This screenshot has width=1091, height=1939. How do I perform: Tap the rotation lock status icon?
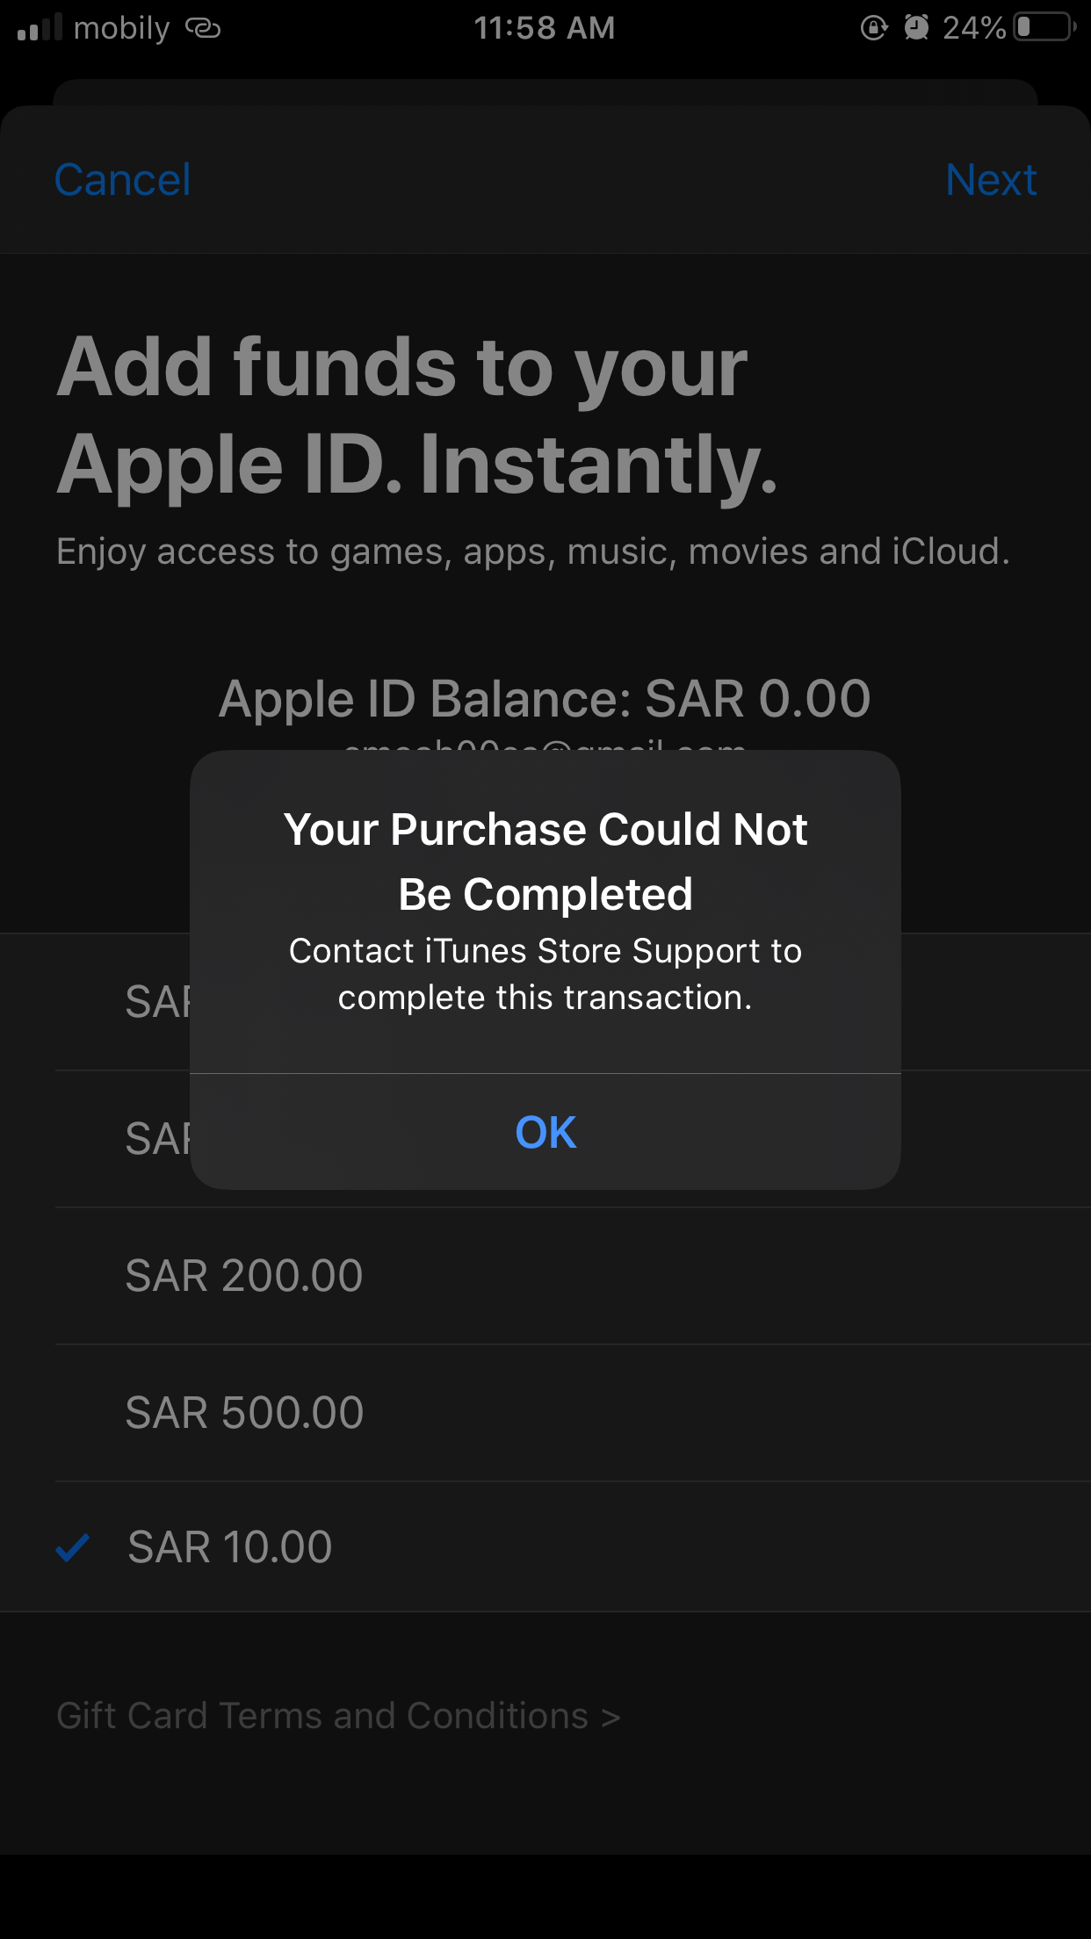873,28
